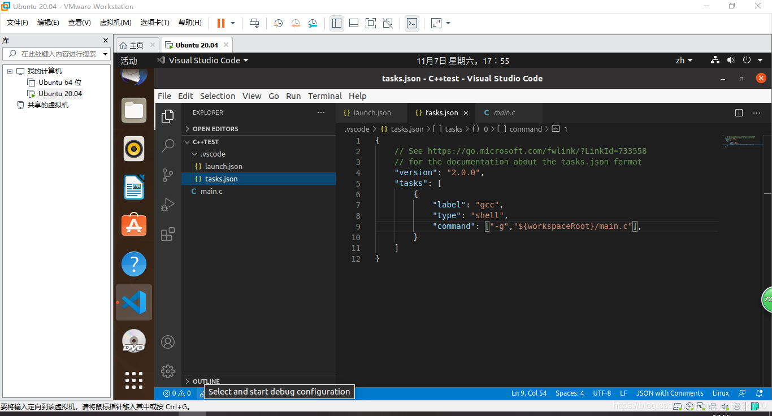This screenshot has height=416, width=772.
Task: Open Explorer views and more actions ellipsis
Action: (x=321, y=112)
